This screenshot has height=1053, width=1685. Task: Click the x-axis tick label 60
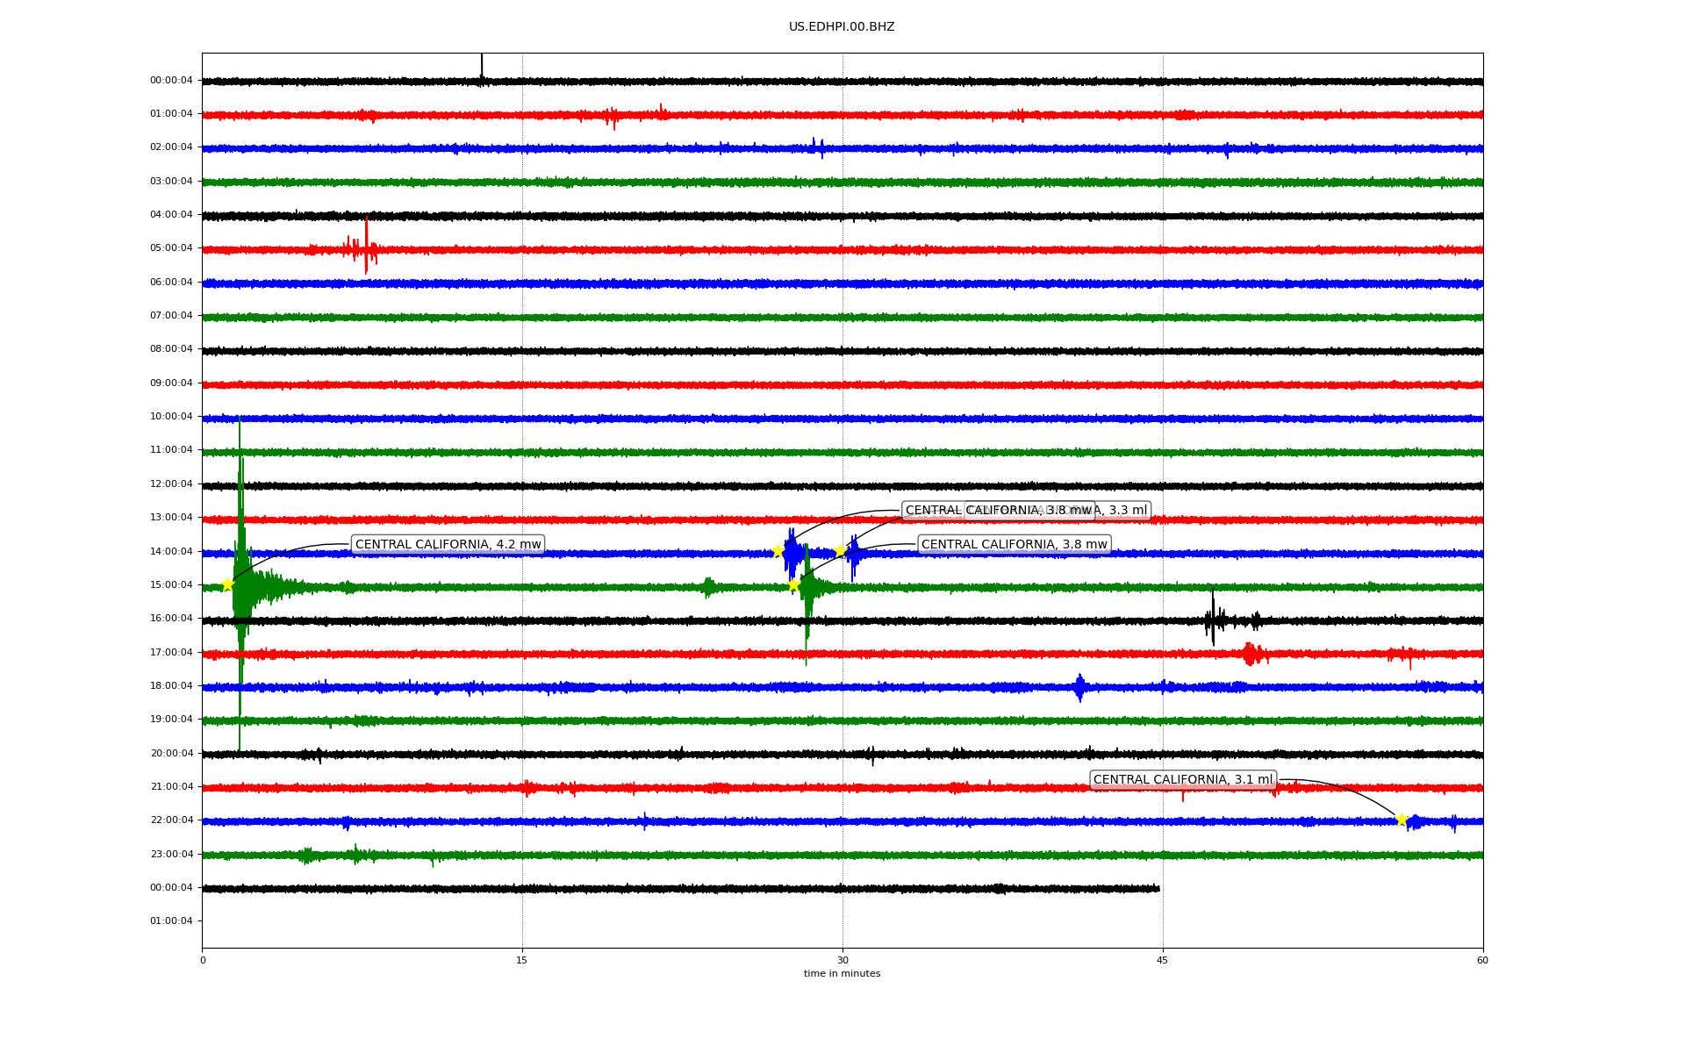[1482, 960]
